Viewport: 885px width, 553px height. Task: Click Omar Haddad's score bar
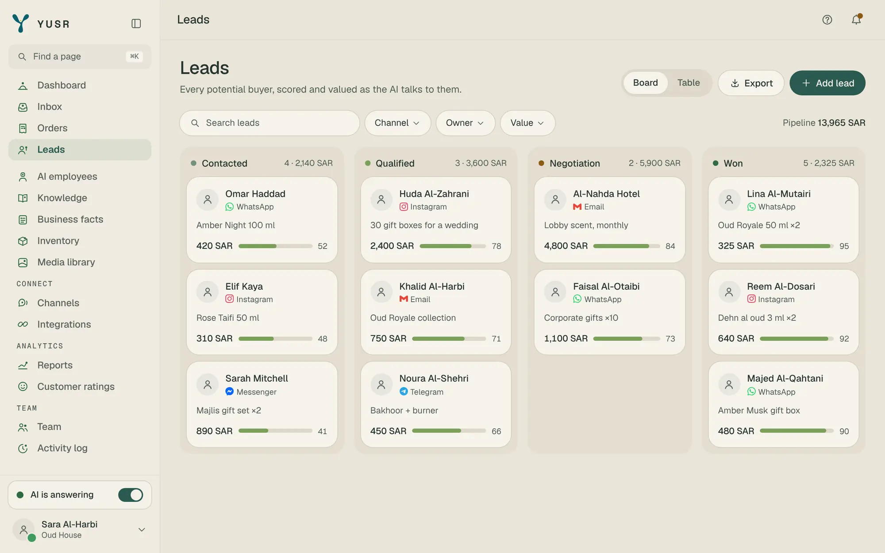[275, 246]
